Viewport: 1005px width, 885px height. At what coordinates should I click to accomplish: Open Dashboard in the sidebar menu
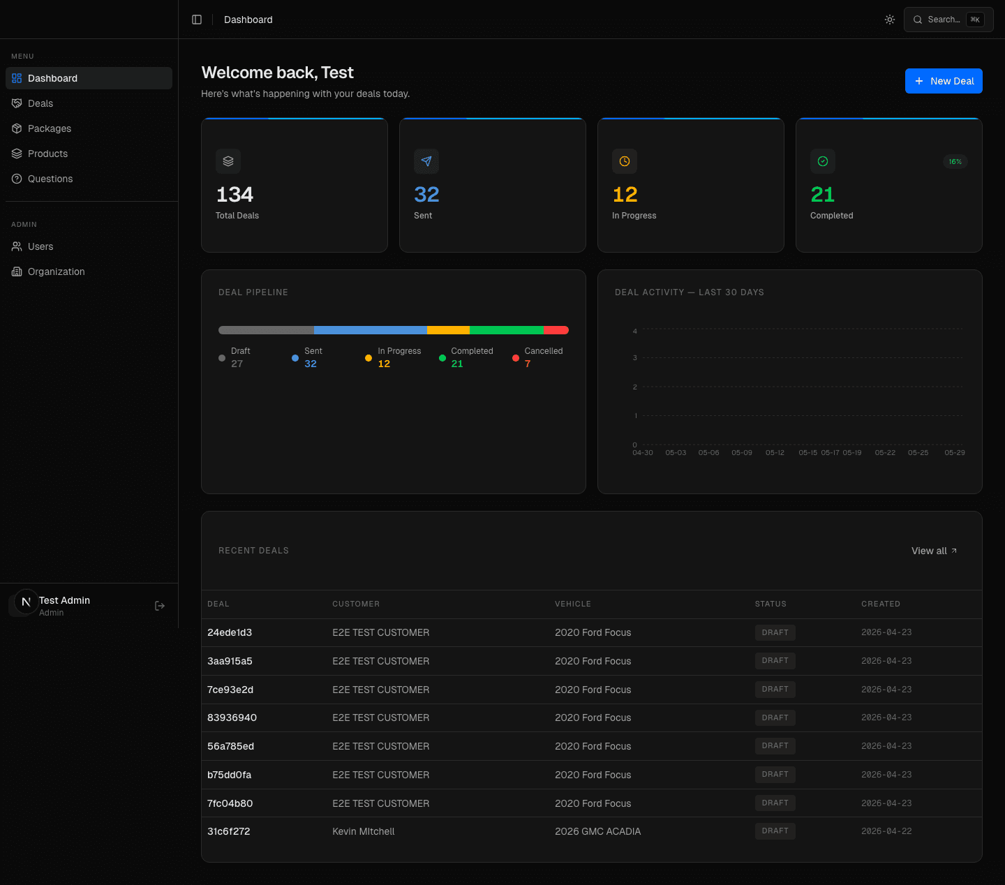point(89,78)
